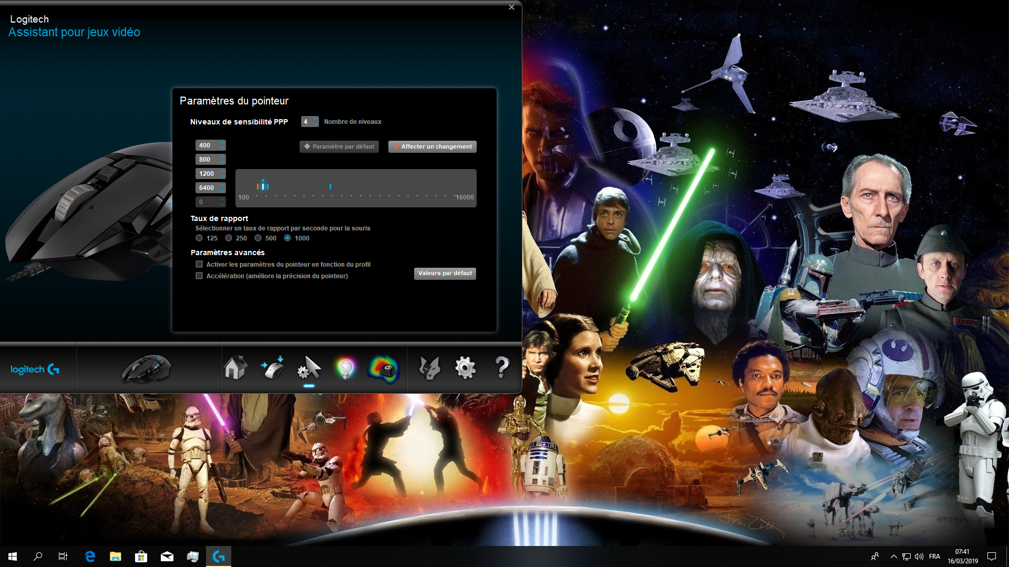Screen dimensions: 1009x567
Task: Launch Microsoft Edge from the taskbar
Action: click(x=90, y=556)
